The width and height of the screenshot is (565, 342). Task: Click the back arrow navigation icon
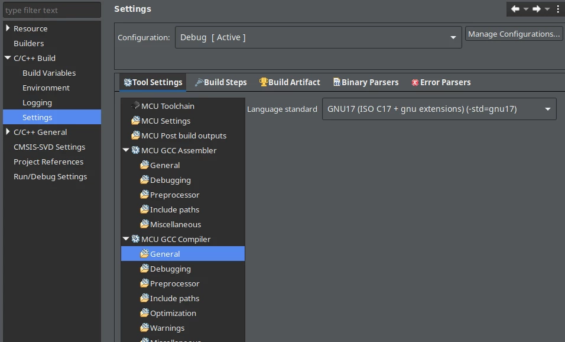pyautogui.click(x=515, y=9)
